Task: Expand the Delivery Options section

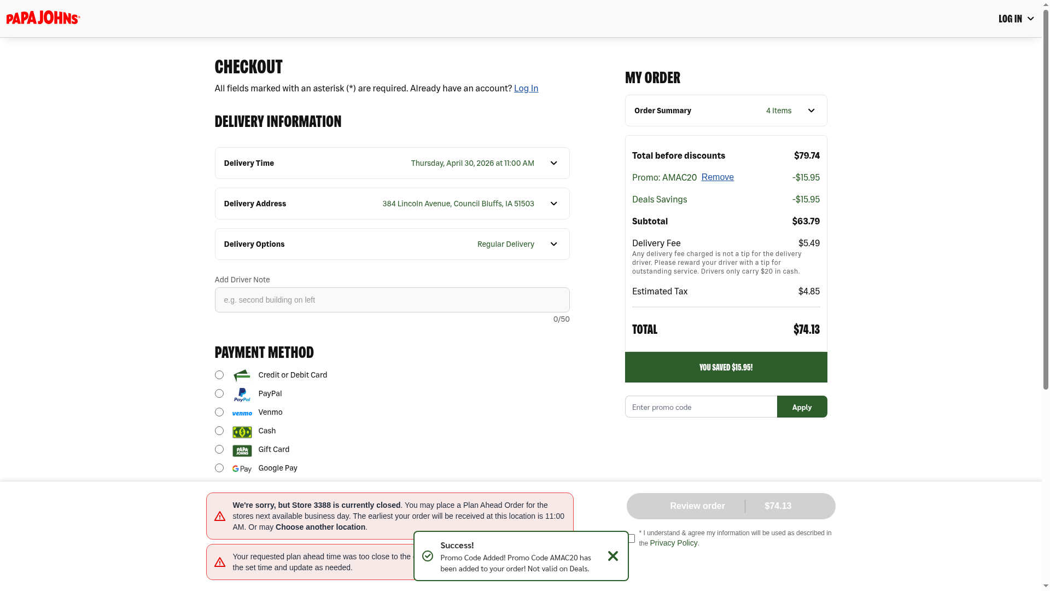Action: [x=392, y=244]
